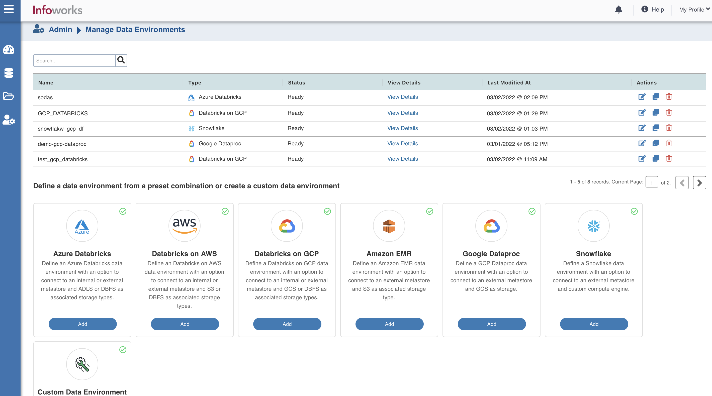Image resolution: width=712 pixels, height=396 pixels.
Task: Toggle the green checkmark on Databricks on AWS card
Action: (225, 211)
